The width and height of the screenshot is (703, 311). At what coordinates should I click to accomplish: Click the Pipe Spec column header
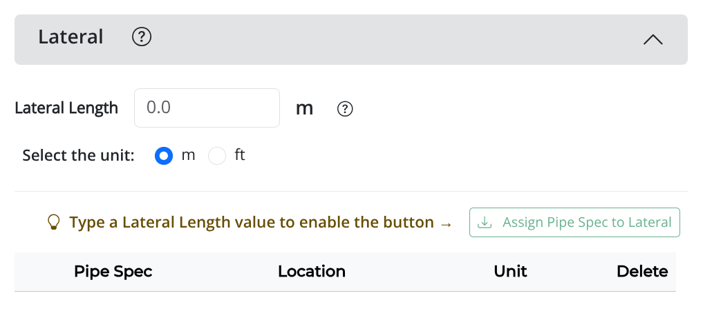coord(113,271)
